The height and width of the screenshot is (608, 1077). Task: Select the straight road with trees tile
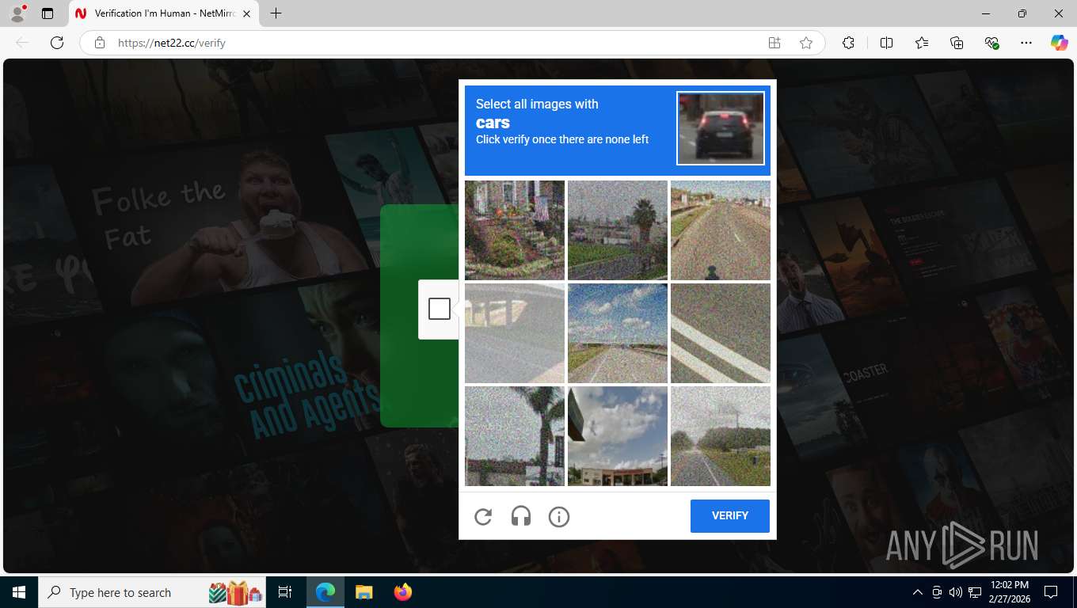pyautogui.click(x=721, y=436)
